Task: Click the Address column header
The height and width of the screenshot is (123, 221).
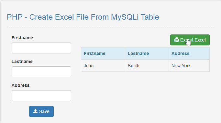Action: [x=189, y=53]
